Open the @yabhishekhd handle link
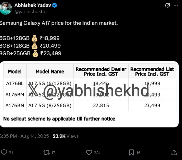The image size is (182, 160). pos(30,11)
